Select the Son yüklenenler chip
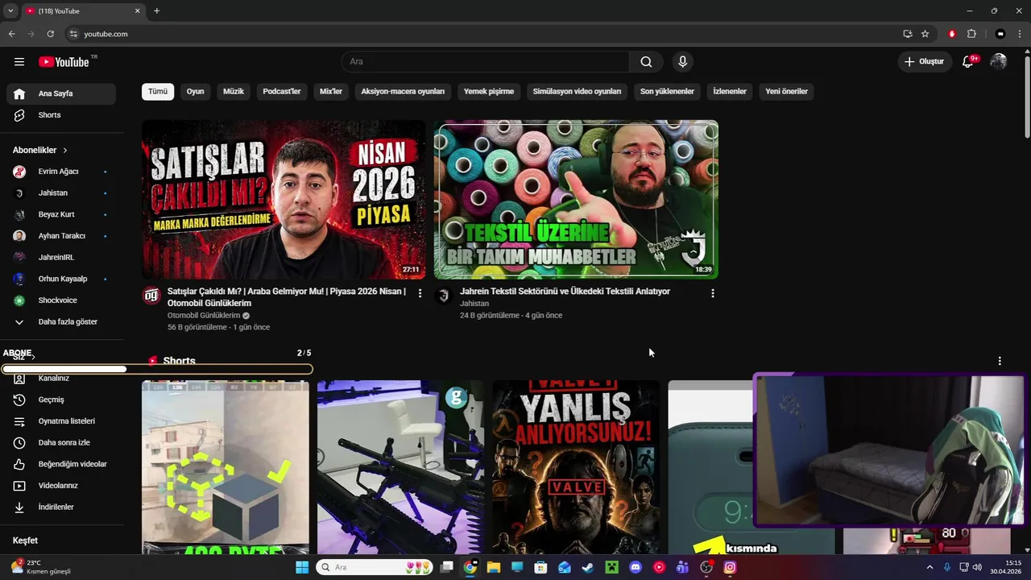Image resolution: width=1031 pixels, height=580 pixels. [667, 92]
